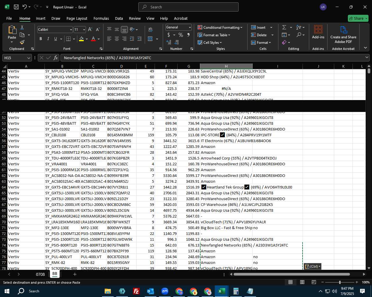Open the General number format dropdown
The height and width of the screenshot is (297, 372).
point(190,27)
